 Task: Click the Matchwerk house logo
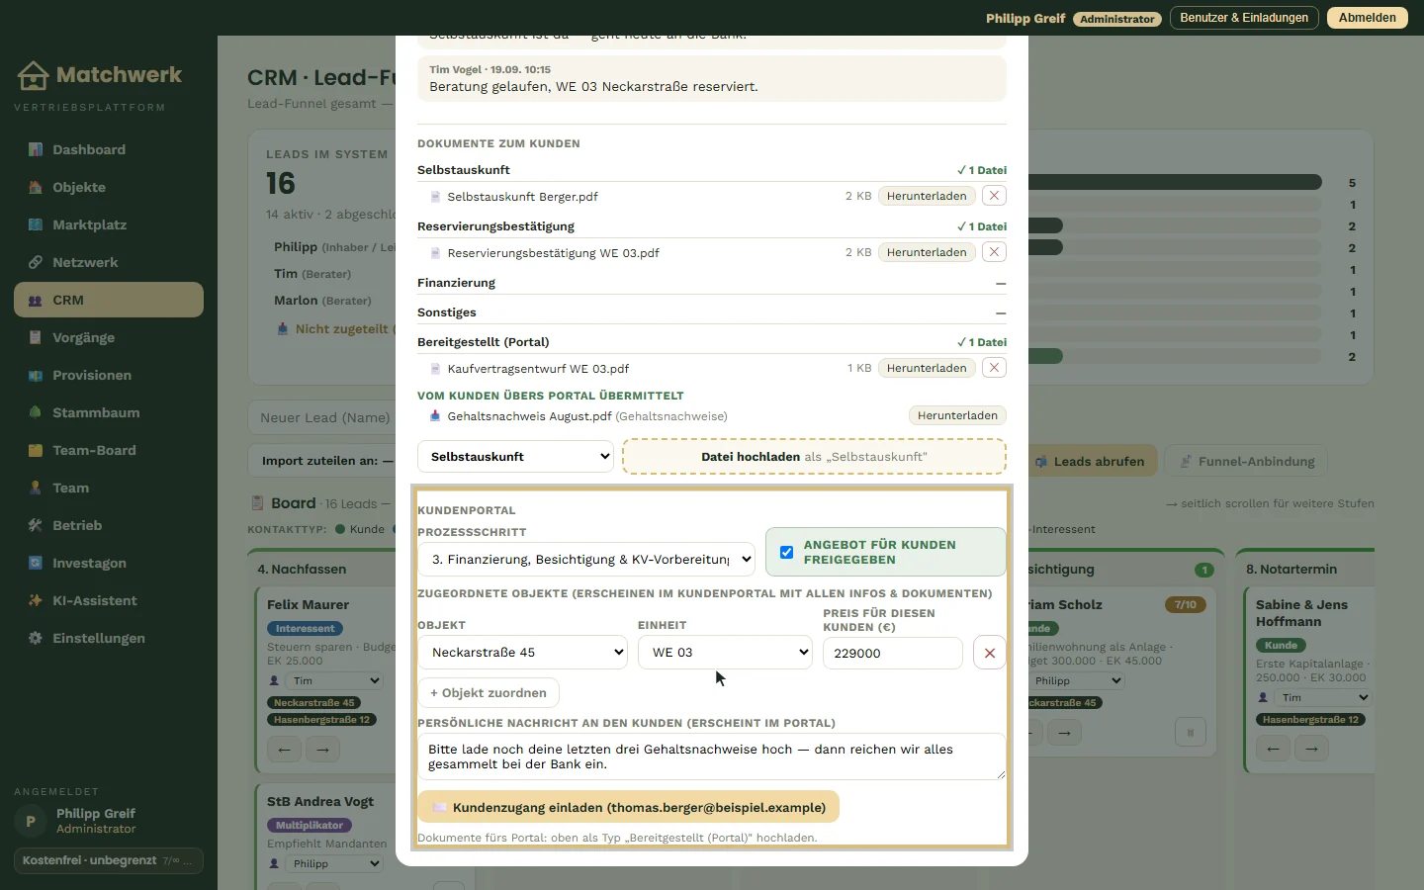click(33, 75)
